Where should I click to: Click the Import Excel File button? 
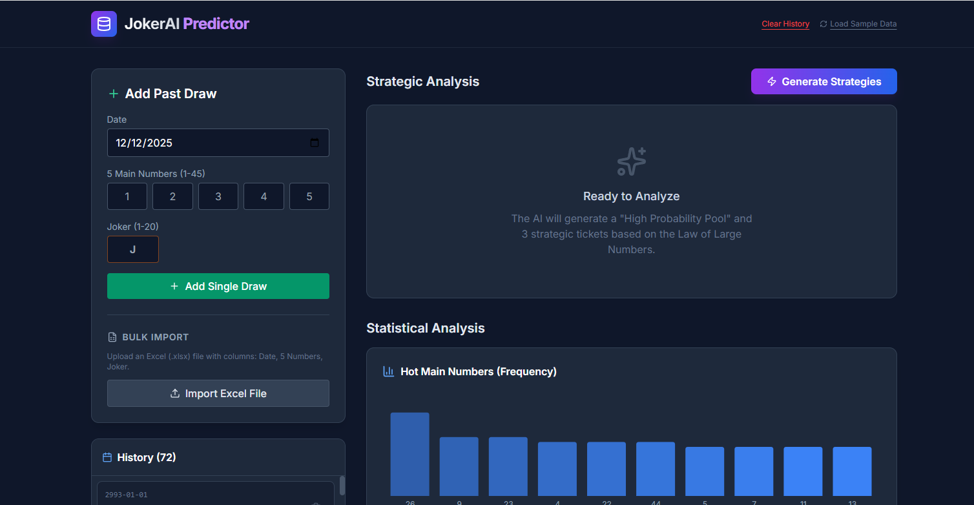(x=218, y=393)
